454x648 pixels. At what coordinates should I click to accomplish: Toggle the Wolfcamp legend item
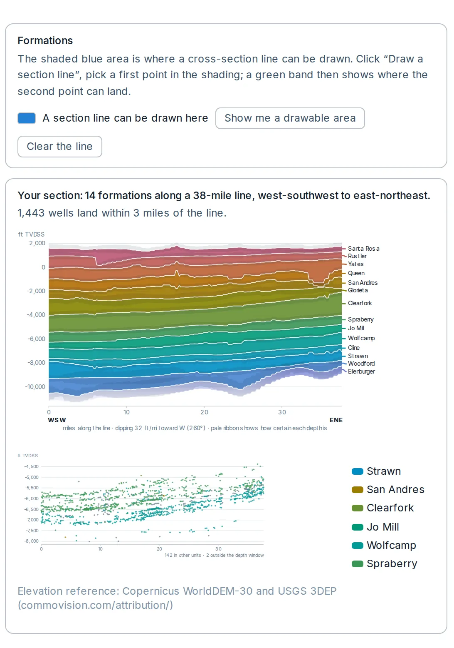(384, 546)
